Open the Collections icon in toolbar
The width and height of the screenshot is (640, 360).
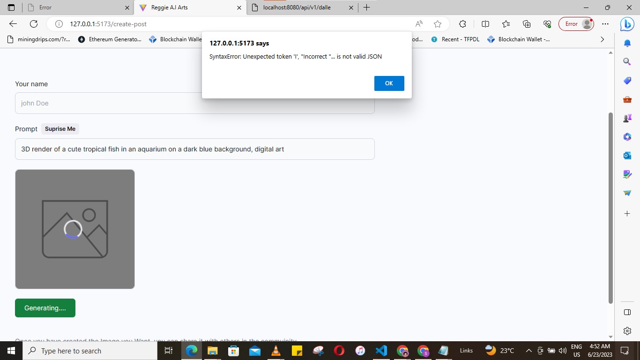[x=526, y=24]
